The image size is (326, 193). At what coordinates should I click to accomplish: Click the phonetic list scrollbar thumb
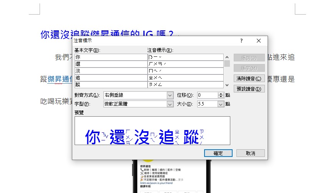(227, 64)
